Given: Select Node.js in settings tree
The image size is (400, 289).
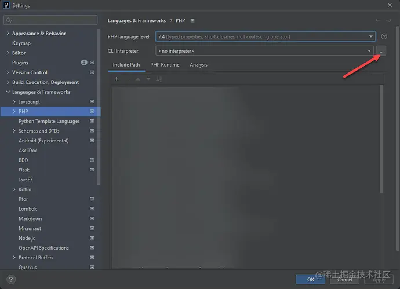Looking at the screenshot, I should 27,238.
